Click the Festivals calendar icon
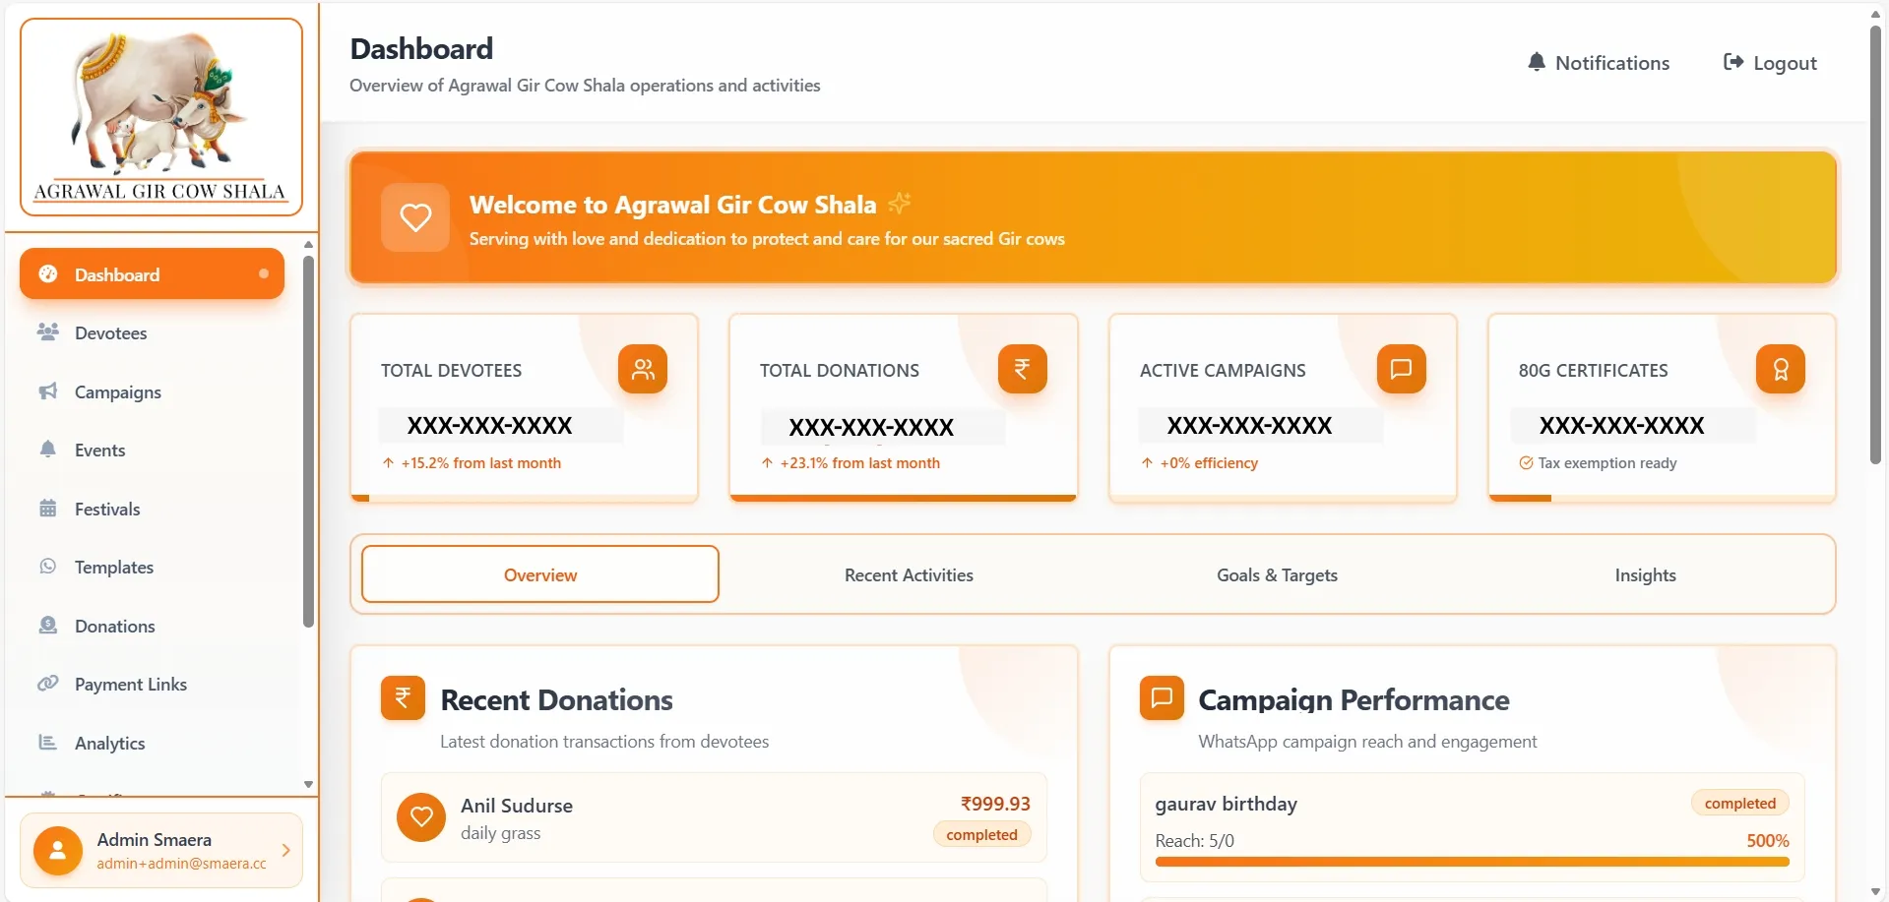The width and height of the screenshot is (1889, 902). [x=47, y=509]
